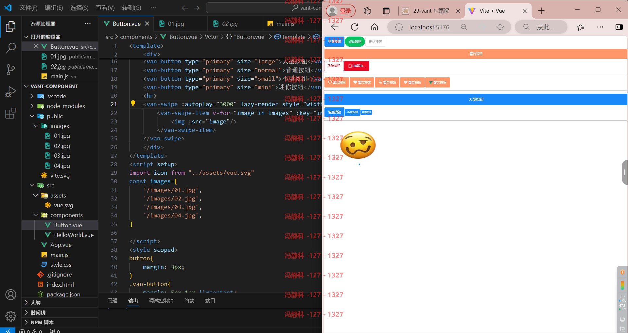Close the Vite + Vue browser tab

[525, 11]
